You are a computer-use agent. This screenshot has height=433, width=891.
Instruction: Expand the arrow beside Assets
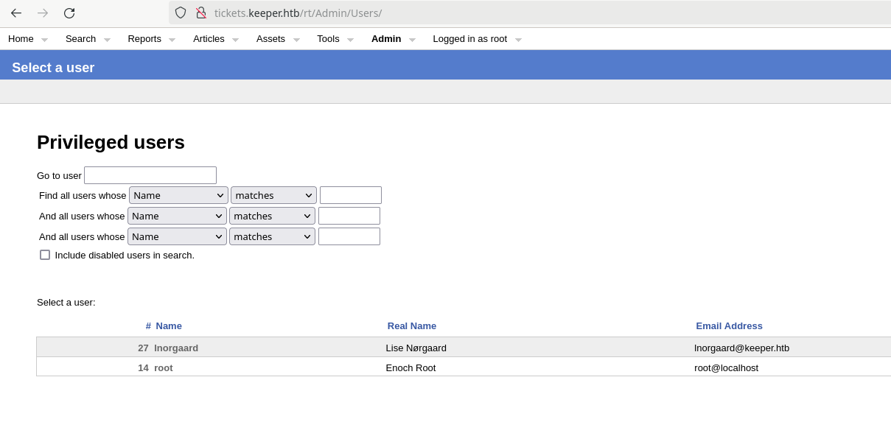pos(296,40)
